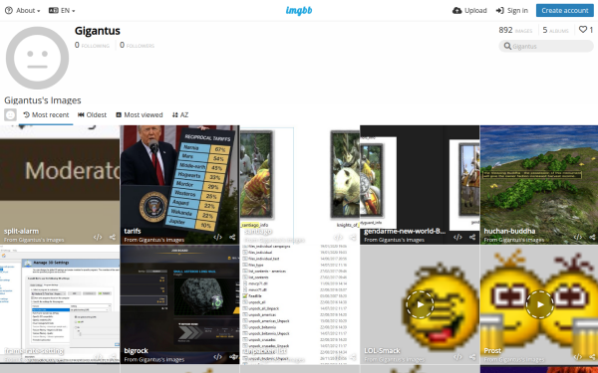Click embed codes icon on bigrock
The width and height of the screenshot is (598, 373).
(217, 357)
